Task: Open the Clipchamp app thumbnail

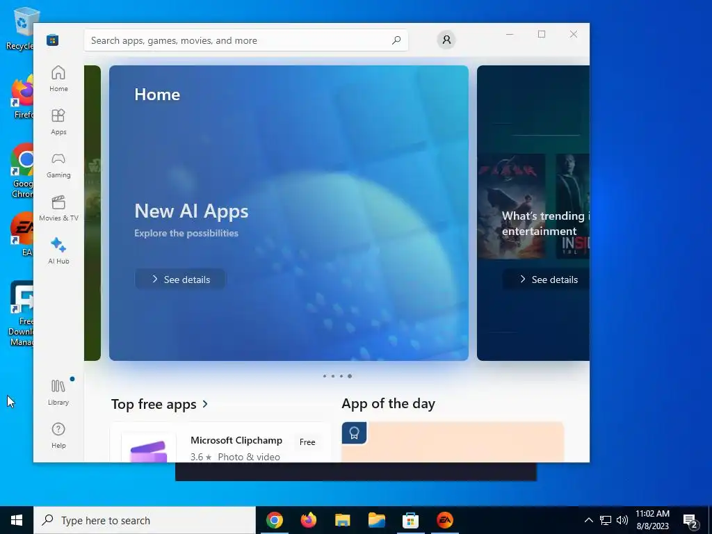Action: [149, 448]
